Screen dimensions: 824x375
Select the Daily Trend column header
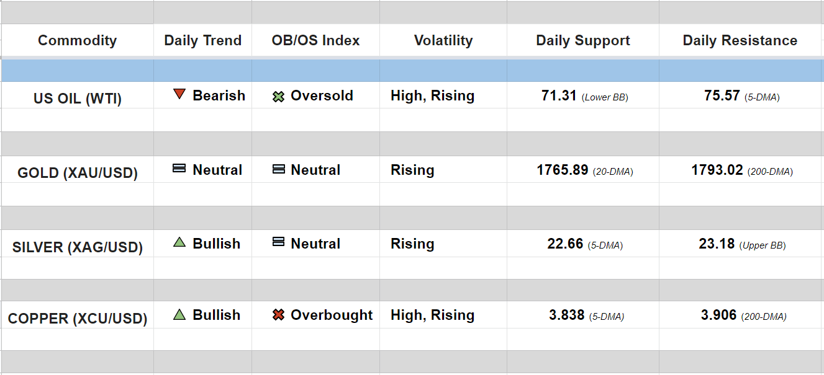click(202, 41)
